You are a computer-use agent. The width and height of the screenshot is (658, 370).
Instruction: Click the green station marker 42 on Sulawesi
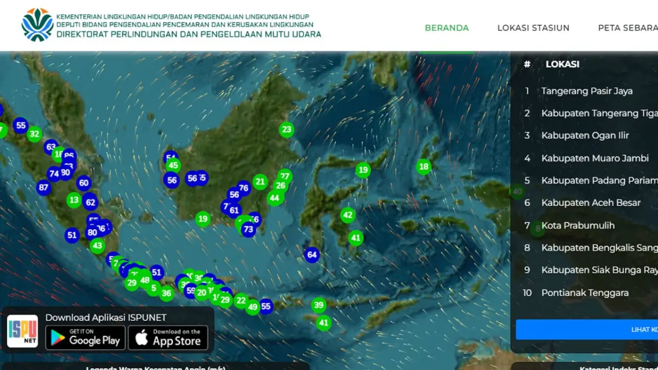[348, 215]
